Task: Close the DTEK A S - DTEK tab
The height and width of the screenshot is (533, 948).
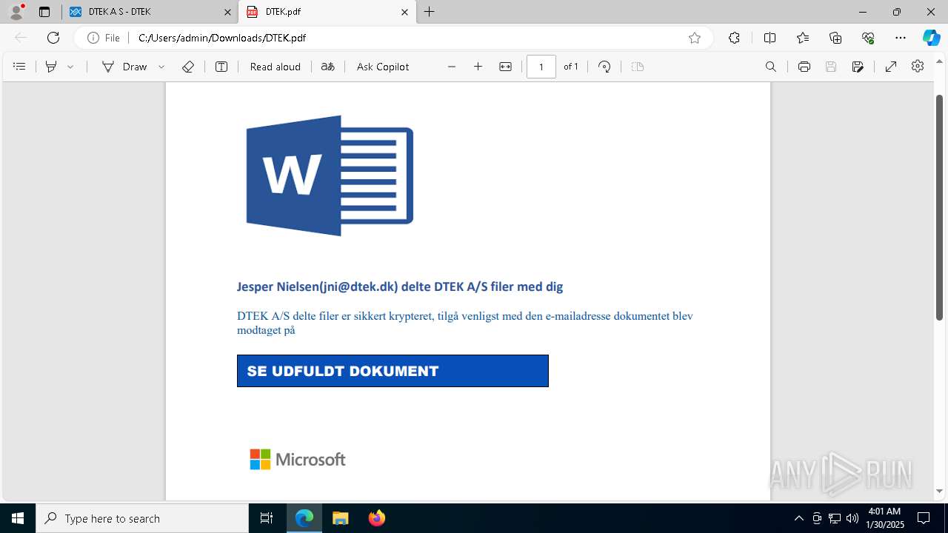Action: [x=227, y=12]
